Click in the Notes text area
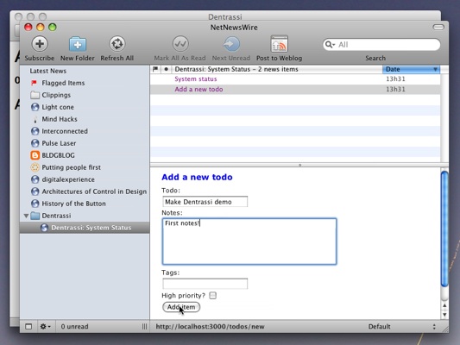Screen dimensions: 460x345 pyautogui.click(x=249, y=241)
